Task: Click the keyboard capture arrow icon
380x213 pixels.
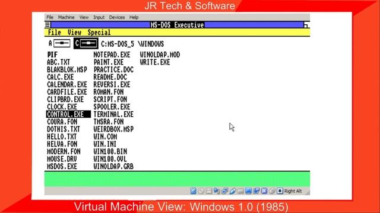Action: coord(280,191)
